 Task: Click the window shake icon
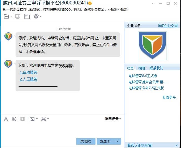point(23,119)
